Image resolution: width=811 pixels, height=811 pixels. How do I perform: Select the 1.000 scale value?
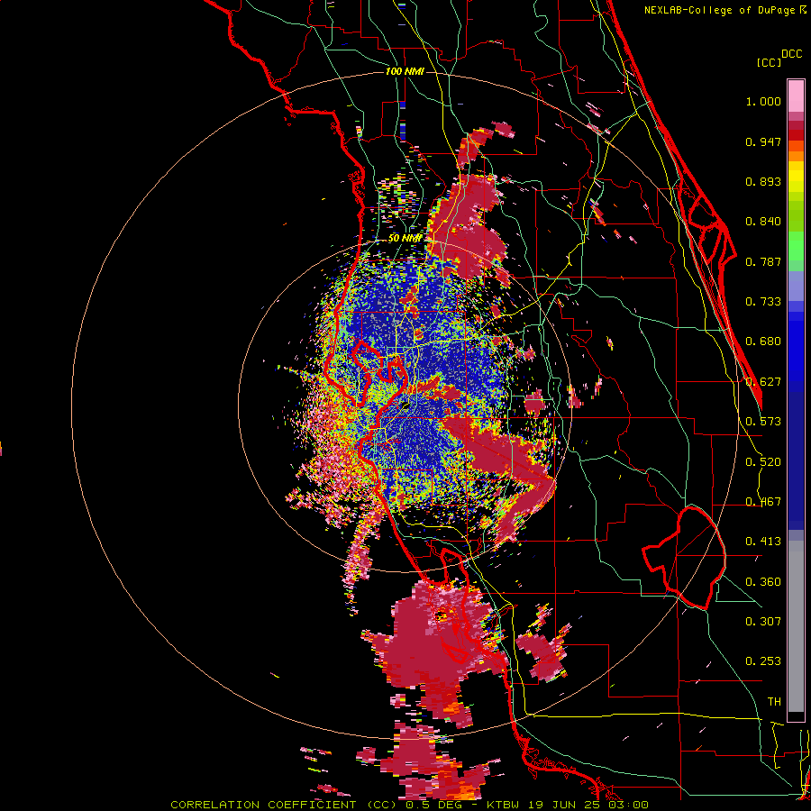click(x=763, y=101)
